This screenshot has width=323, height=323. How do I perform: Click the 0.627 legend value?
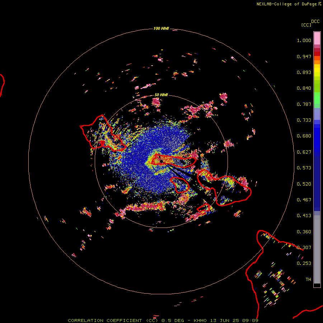point(304,152)
